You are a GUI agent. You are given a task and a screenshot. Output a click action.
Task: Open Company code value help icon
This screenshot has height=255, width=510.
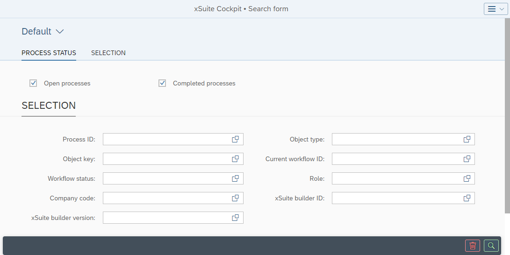click(x=236, y=198)
